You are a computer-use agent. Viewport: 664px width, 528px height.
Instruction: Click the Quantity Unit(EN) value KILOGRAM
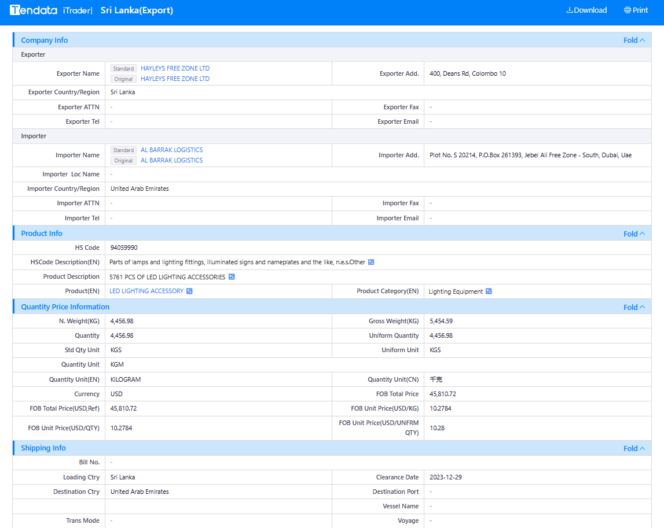(126, 379)
